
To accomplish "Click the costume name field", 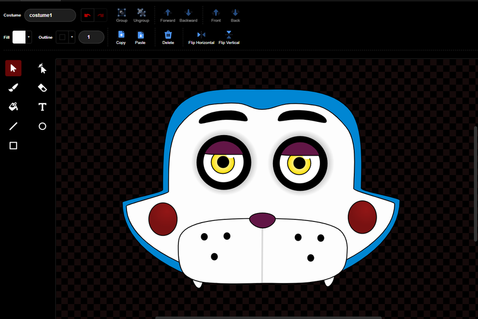I will (x=50, y=15).
